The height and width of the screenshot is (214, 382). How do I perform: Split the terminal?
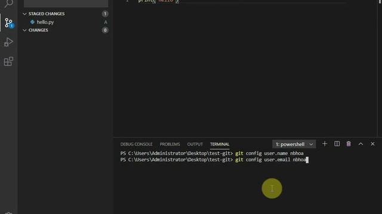[x=337, y=144]
